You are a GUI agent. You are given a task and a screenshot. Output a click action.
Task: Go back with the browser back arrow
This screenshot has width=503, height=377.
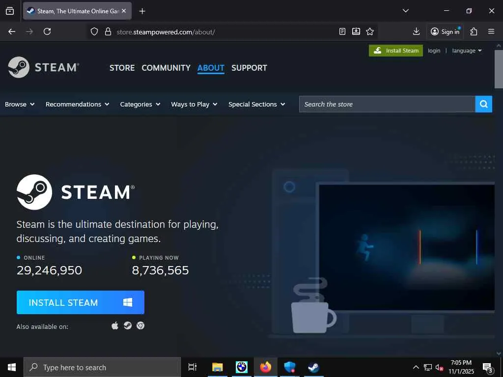click(12, 31)
